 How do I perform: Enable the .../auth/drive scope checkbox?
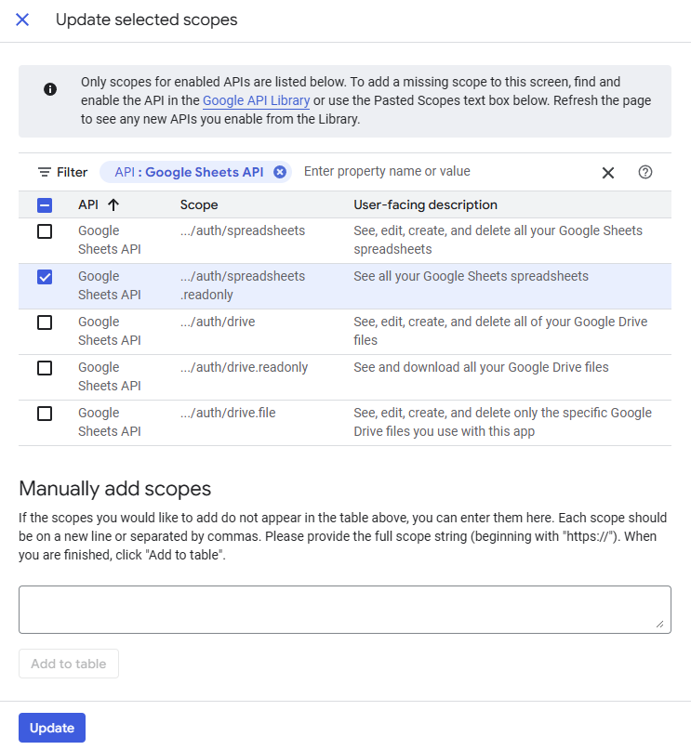click(x=45, y=322)
